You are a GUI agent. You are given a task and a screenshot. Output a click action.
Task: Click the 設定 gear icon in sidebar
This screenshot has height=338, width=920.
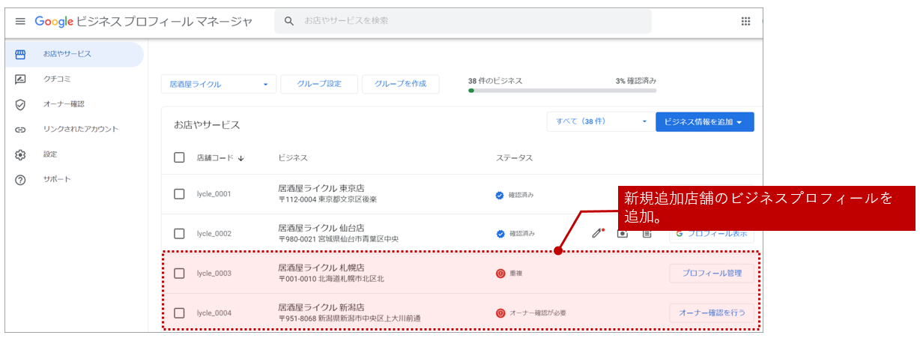click(20, 154)
